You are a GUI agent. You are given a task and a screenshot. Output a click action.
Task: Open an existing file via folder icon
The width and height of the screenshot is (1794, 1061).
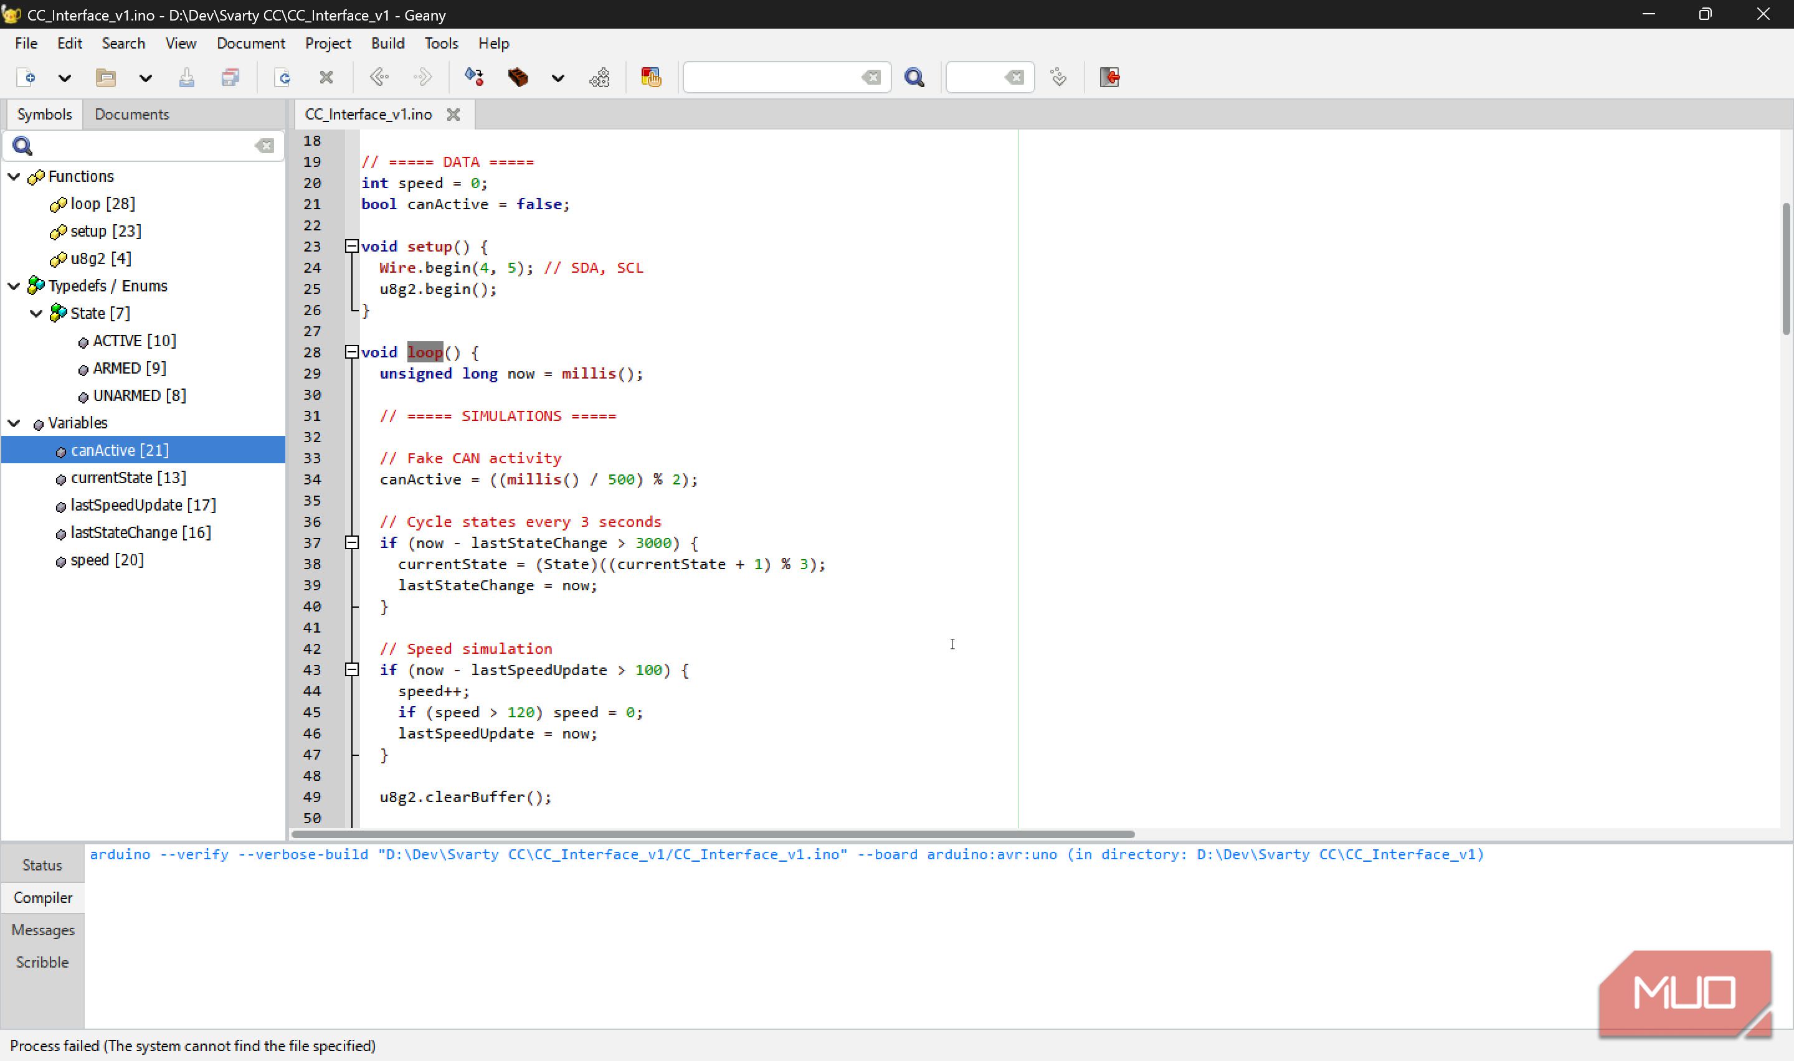pos(106,77)
